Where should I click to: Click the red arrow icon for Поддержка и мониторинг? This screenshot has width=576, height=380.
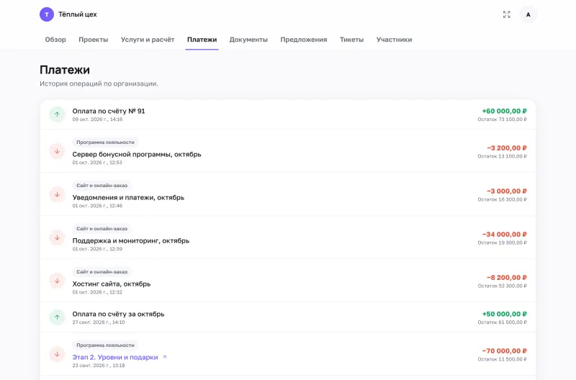coord(57,238)
